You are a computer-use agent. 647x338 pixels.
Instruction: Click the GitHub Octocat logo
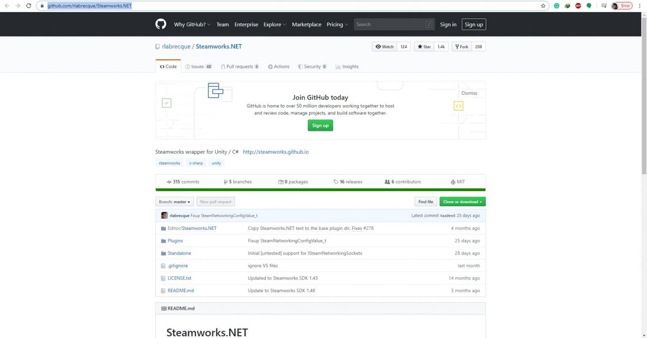tap(160, 24)
